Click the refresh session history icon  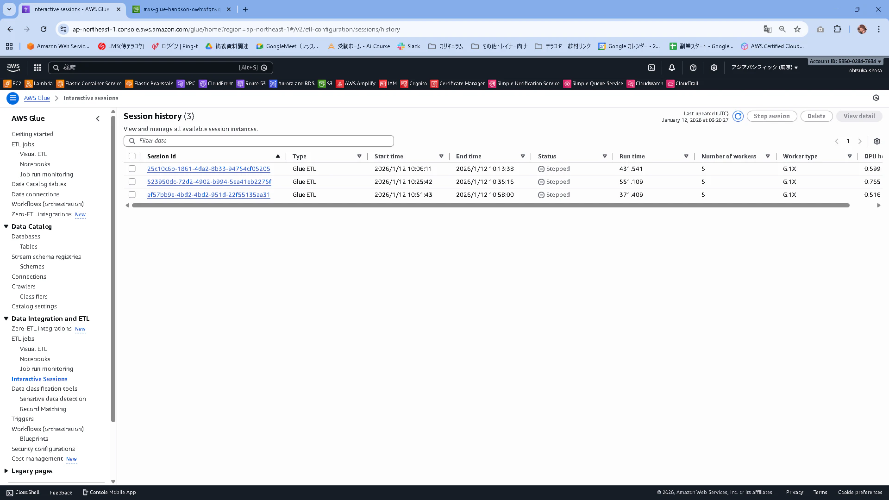coord(738,116)
